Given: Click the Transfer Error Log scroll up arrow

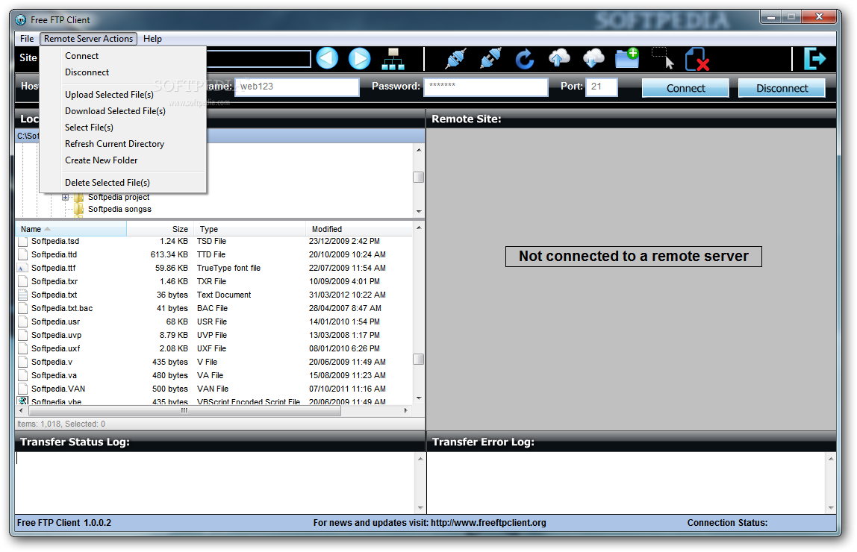Looking at the screenshot, I should coord(831,459).
